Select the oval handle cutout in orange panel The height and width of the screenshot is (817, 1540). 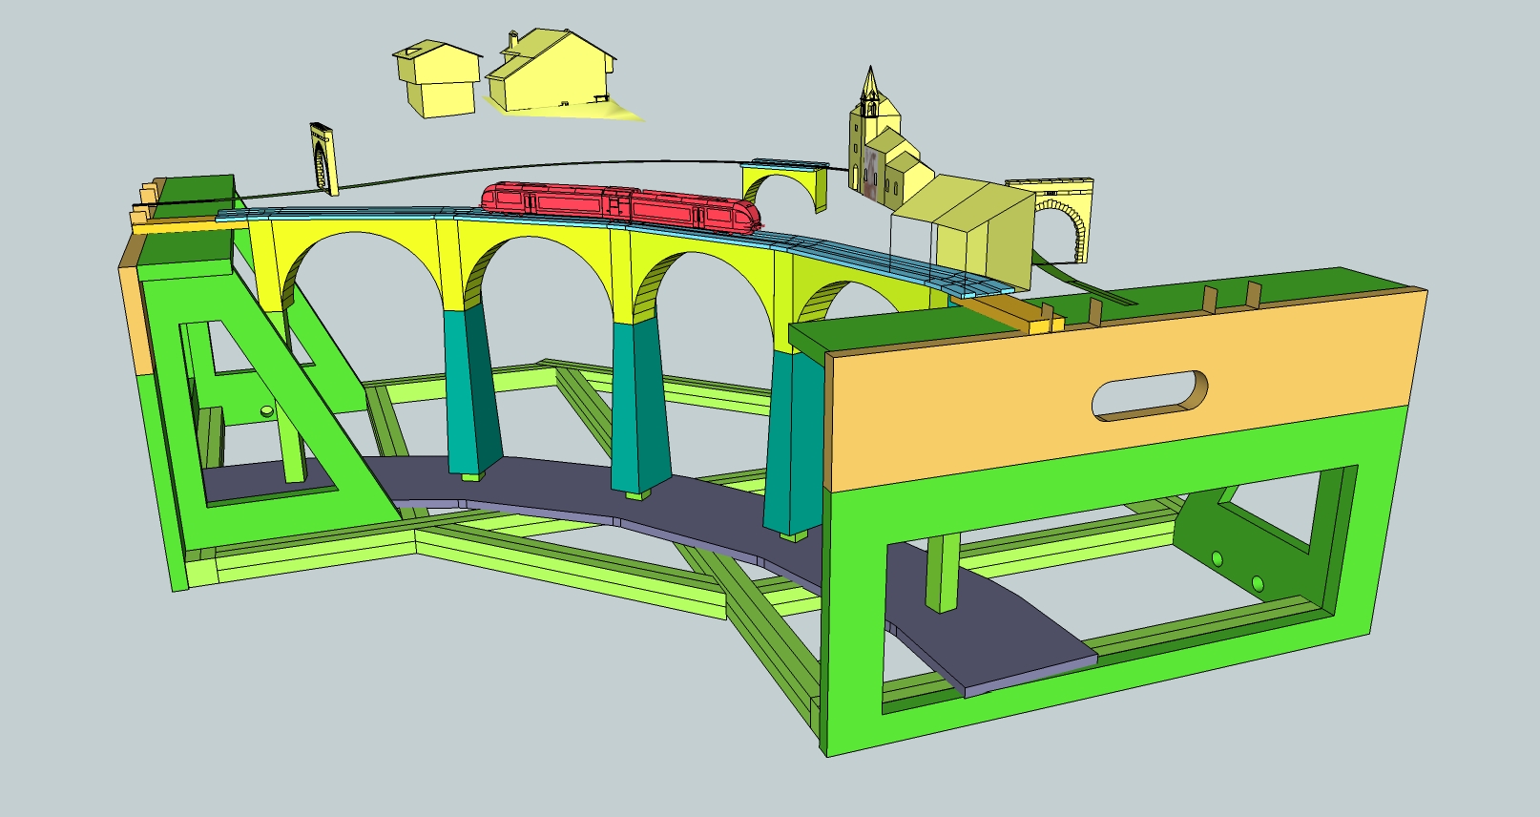click(x=1150, y=395)
